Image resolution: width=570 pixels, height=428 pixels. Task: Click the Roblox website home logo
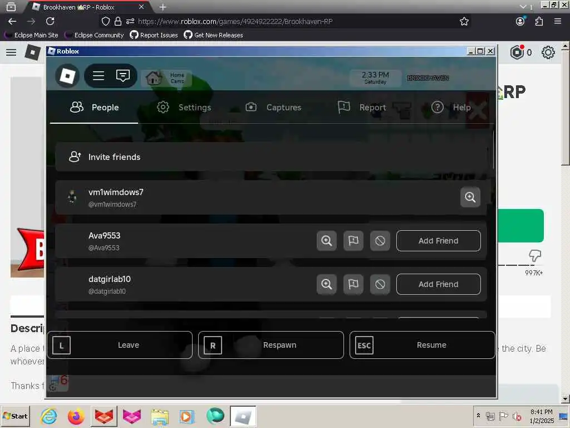tap(32, 52)
